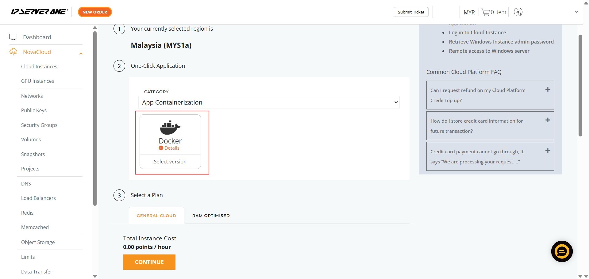This screenshot has height=279, width=589.
Task: Open Load Balancers in the sidebar
Action: tap(38, 198)
